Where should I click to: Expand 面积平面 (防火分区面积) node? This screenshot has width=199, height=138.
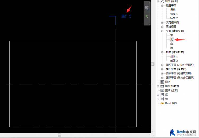pos(162,78)
